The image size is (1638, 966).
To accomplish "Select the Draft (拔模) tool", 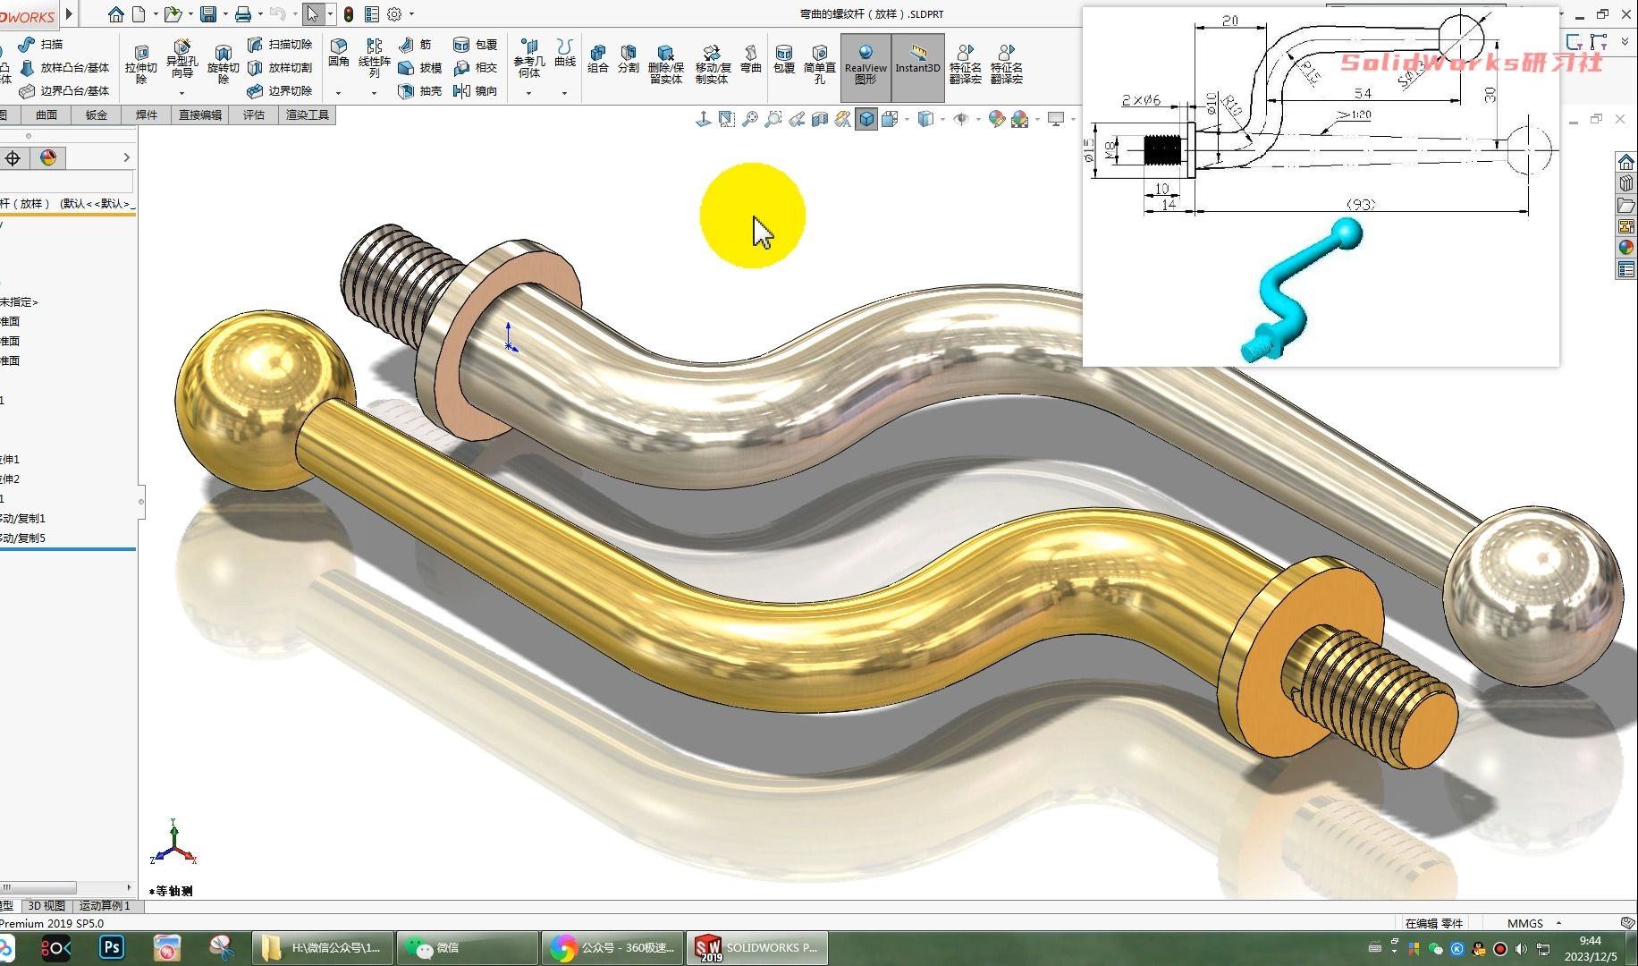I will 420,67.
